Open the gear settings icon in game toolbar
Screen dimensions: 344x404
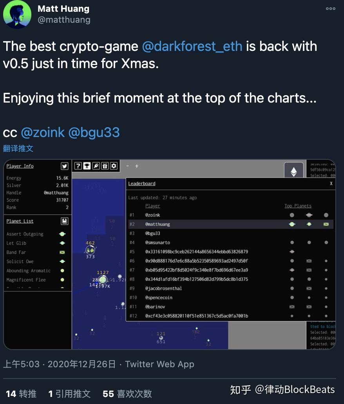114,166
